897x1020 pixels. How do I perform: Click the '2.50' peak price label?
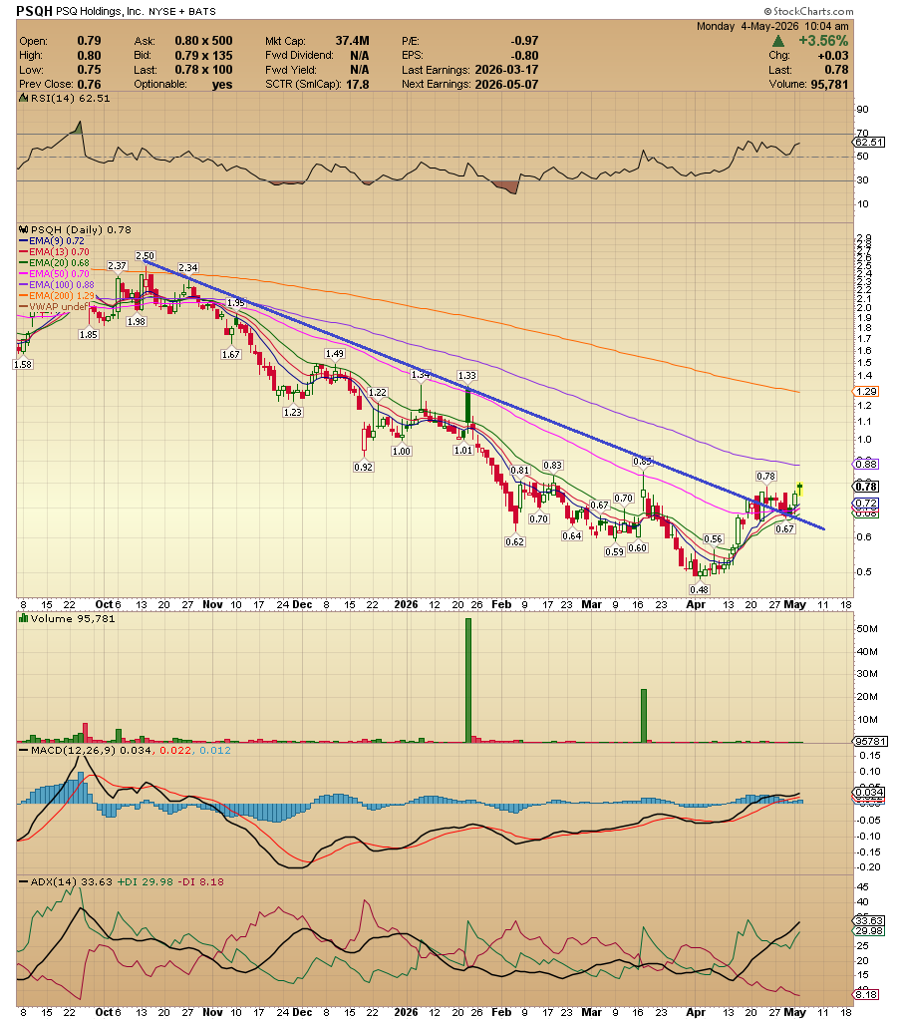tap(146, 255)
